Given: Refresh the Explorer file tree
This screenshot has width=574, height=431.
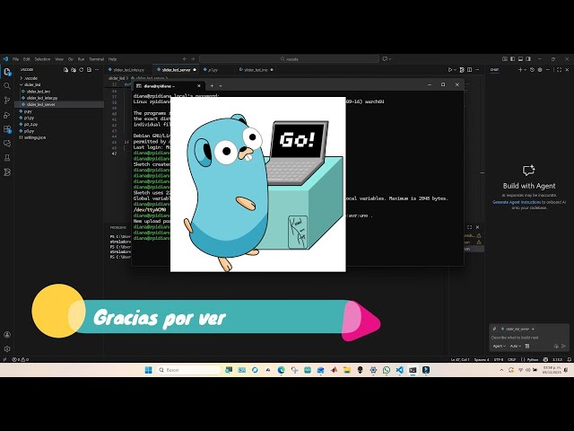Looking at the screenshot, I should tap(82, 70).
